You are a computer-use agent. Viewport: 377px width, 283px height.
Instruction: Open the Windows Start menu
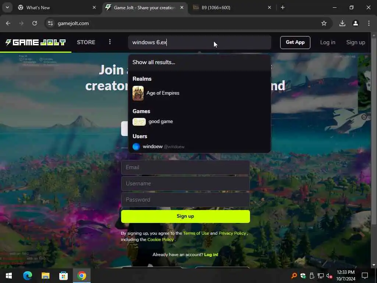coord(9,276)
